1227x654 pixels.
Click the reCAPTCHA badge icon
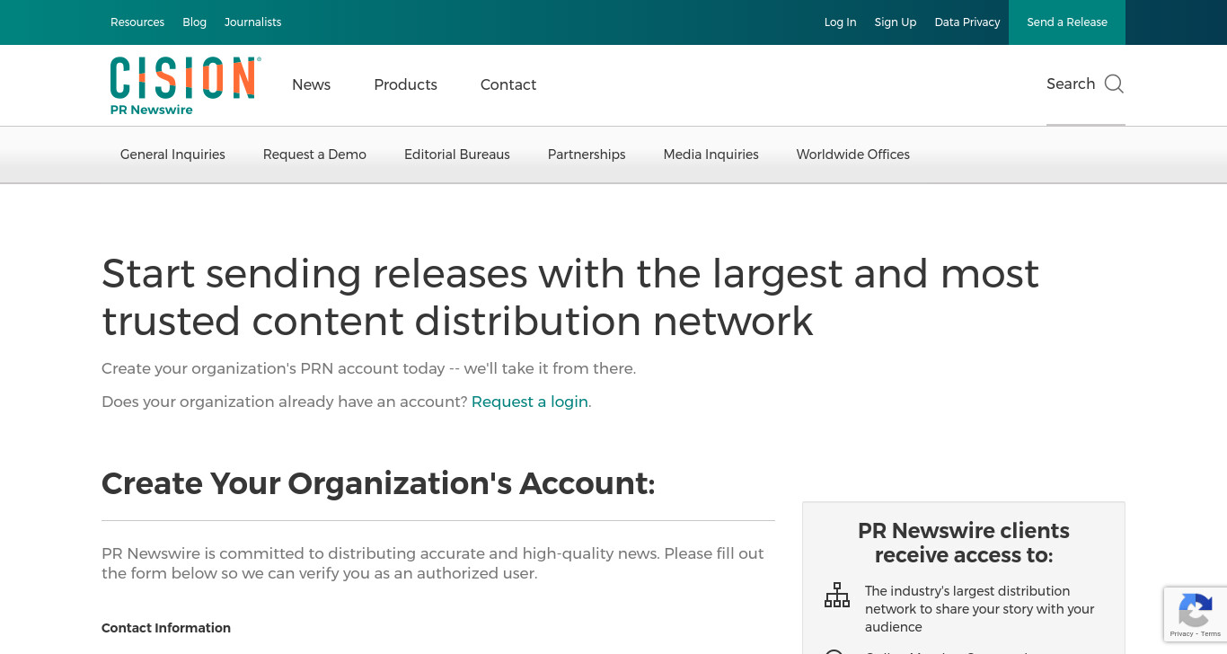1196,611
